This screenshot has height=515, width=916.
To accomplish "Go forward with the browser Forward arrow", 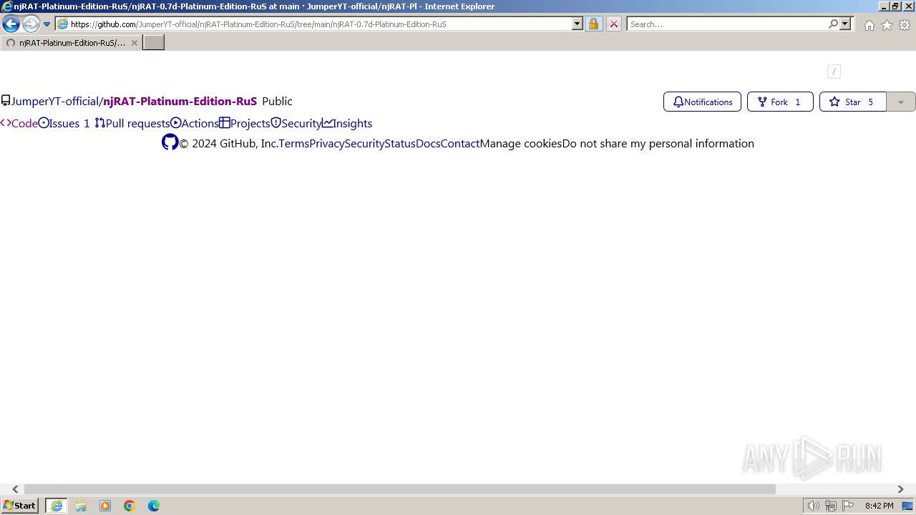I will 31,24.
